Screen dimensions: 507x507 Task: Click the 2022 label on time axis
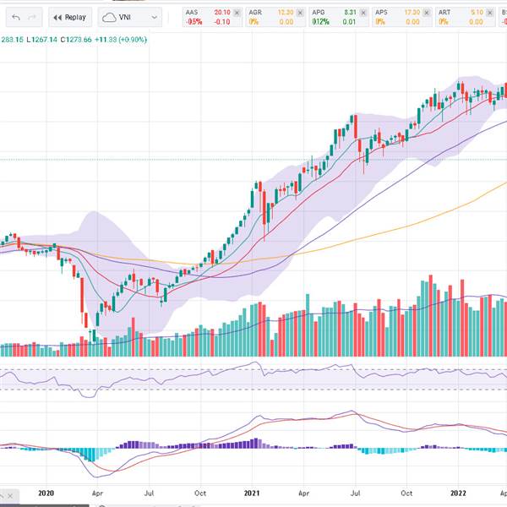click(458, 493)
